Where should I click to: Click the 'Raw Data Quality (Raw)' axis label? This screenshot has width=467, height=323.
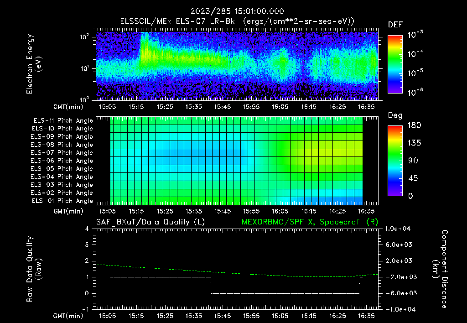34,269
